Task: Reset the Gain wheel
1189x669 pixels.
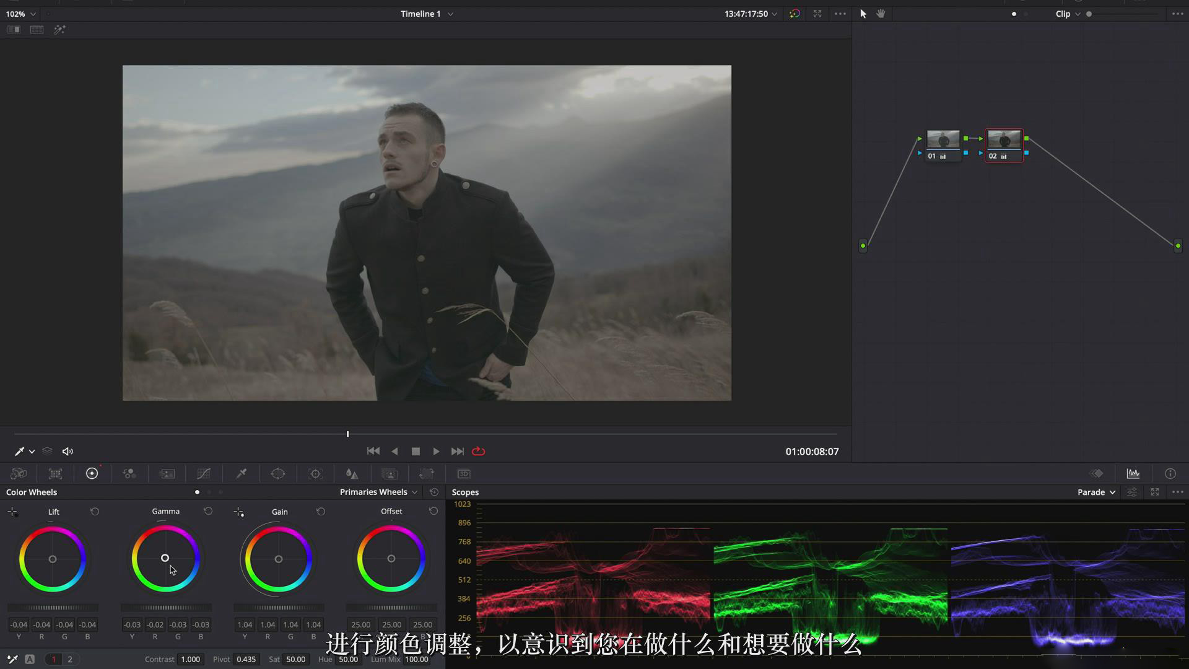Action: 321,512
